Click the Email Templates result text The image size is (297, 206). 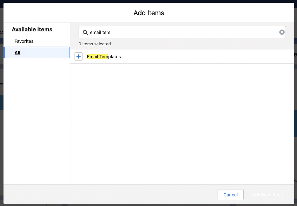104,56
